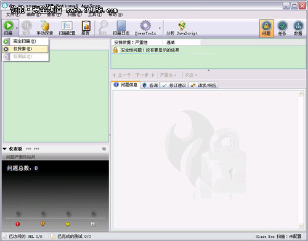Open the Scan Log icon
308x241 pixels.
(121, 26)
